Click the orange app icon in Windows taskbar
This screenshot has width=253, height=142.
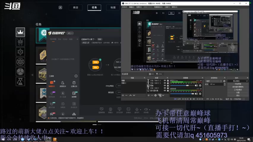[55, 139]
